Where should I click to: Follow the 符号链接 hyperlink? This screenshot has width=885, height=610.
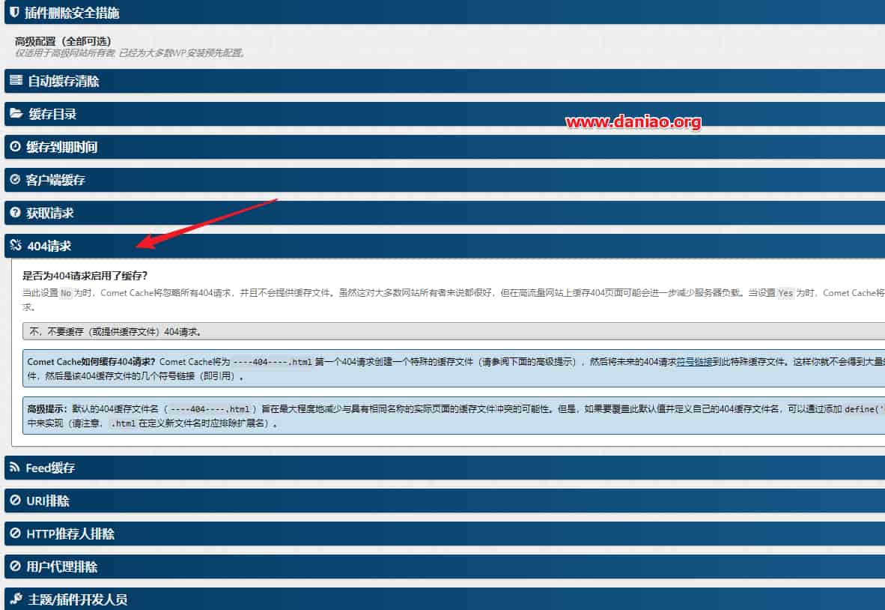pyautogui.click(x=694, y=361)
